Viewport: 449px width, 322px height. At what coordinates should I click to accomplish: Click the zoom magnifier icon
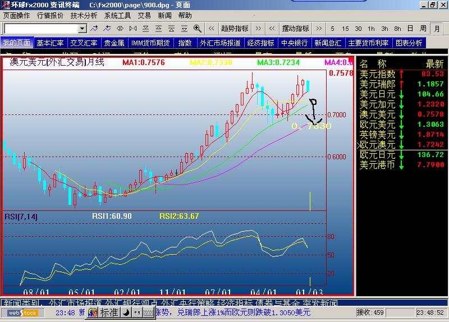click(198, 29)
